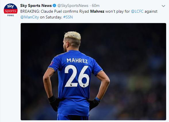Open the 60m timestamp link
This screenshot has width=169, height=122.
pyautogui.click(x=95, y=6)
